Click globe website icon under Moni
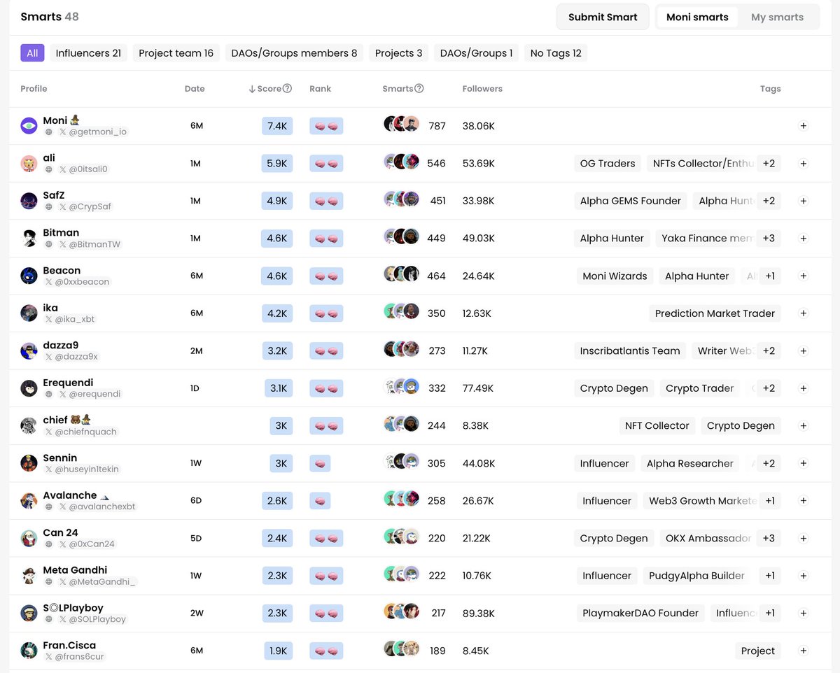Image resolution: width=840 pixels, height=673 pixels. [x=49, y=132]
